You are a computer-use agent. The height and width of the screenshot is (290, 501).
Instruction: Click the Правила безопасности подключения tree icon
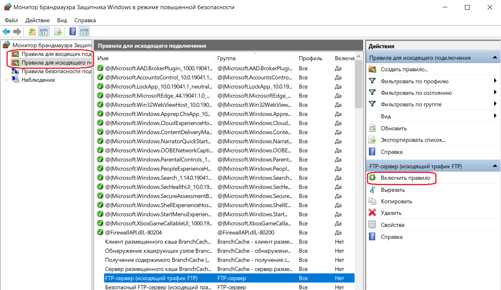pyautogui.click(x=15, y=71)
